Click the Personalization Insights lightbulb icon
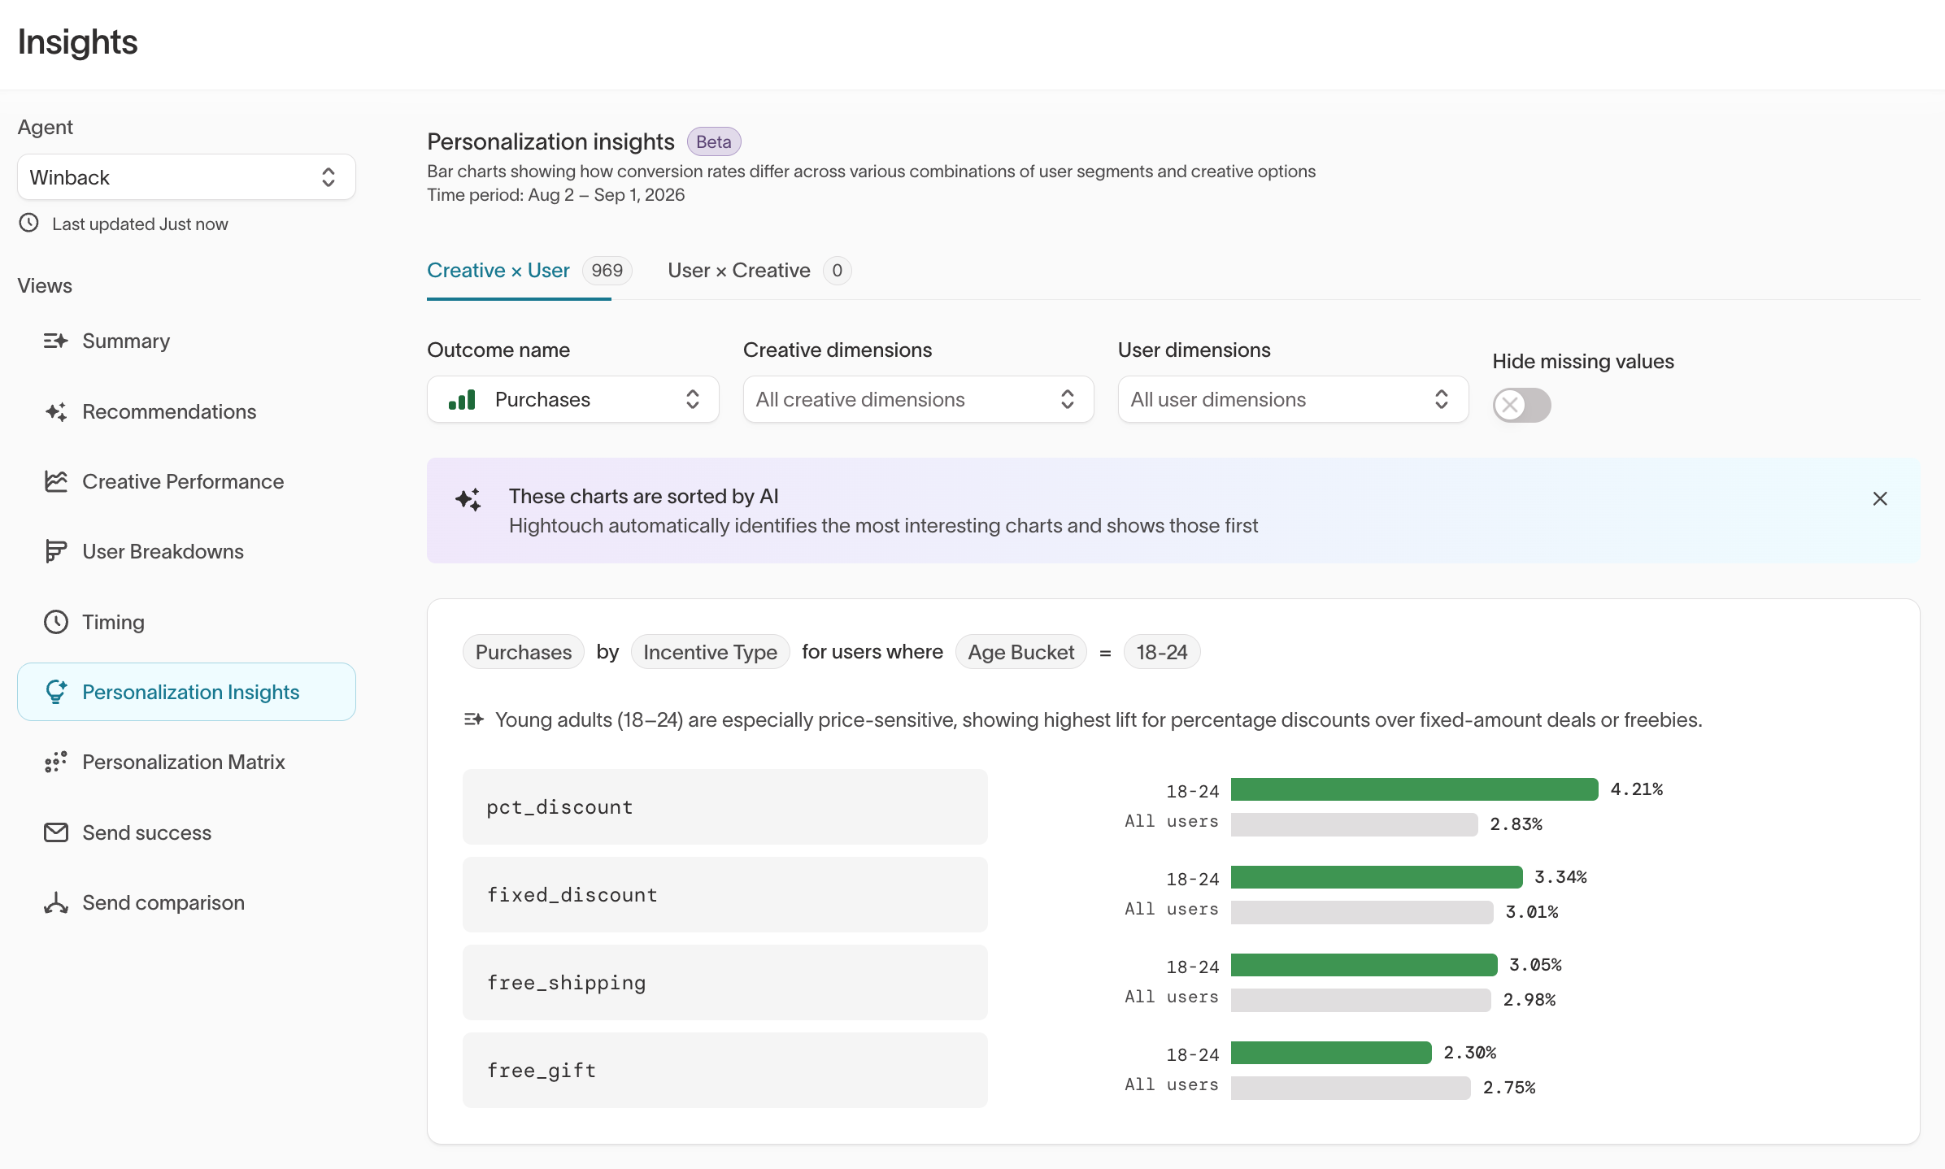This screenshot has height=1169, width=1945. pyautogui.click(x=55, y=692)
